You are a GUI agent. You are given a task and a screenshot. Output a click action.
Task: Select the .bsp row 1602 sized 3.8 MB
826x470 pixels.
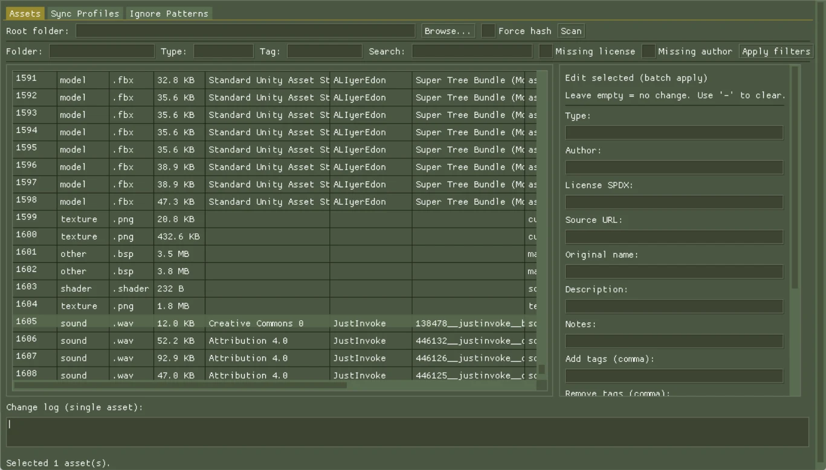pyautogui.click(x=275, y=271)
